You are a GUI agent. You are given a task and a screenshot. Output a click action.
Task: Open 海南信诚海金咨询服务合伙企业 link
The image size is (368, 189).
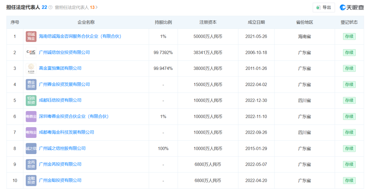80,36
